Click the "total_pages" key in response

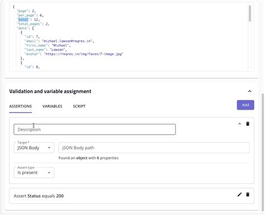(29, 24)
